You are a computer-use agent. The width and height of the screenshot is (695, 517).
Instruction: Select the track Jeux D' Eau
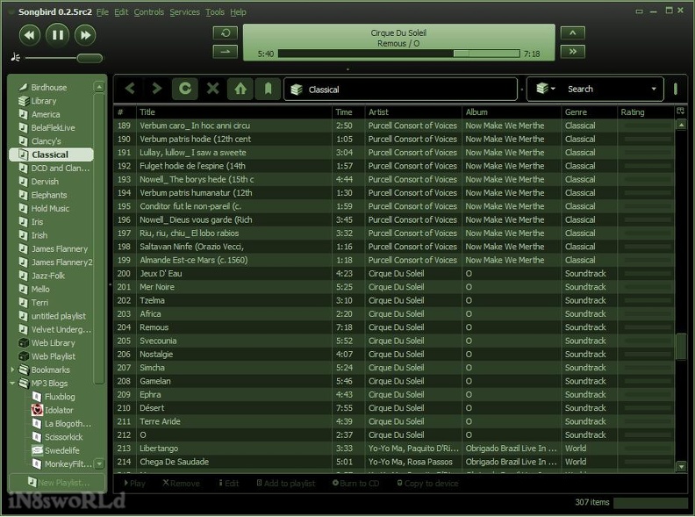click(x=394, y=274)
